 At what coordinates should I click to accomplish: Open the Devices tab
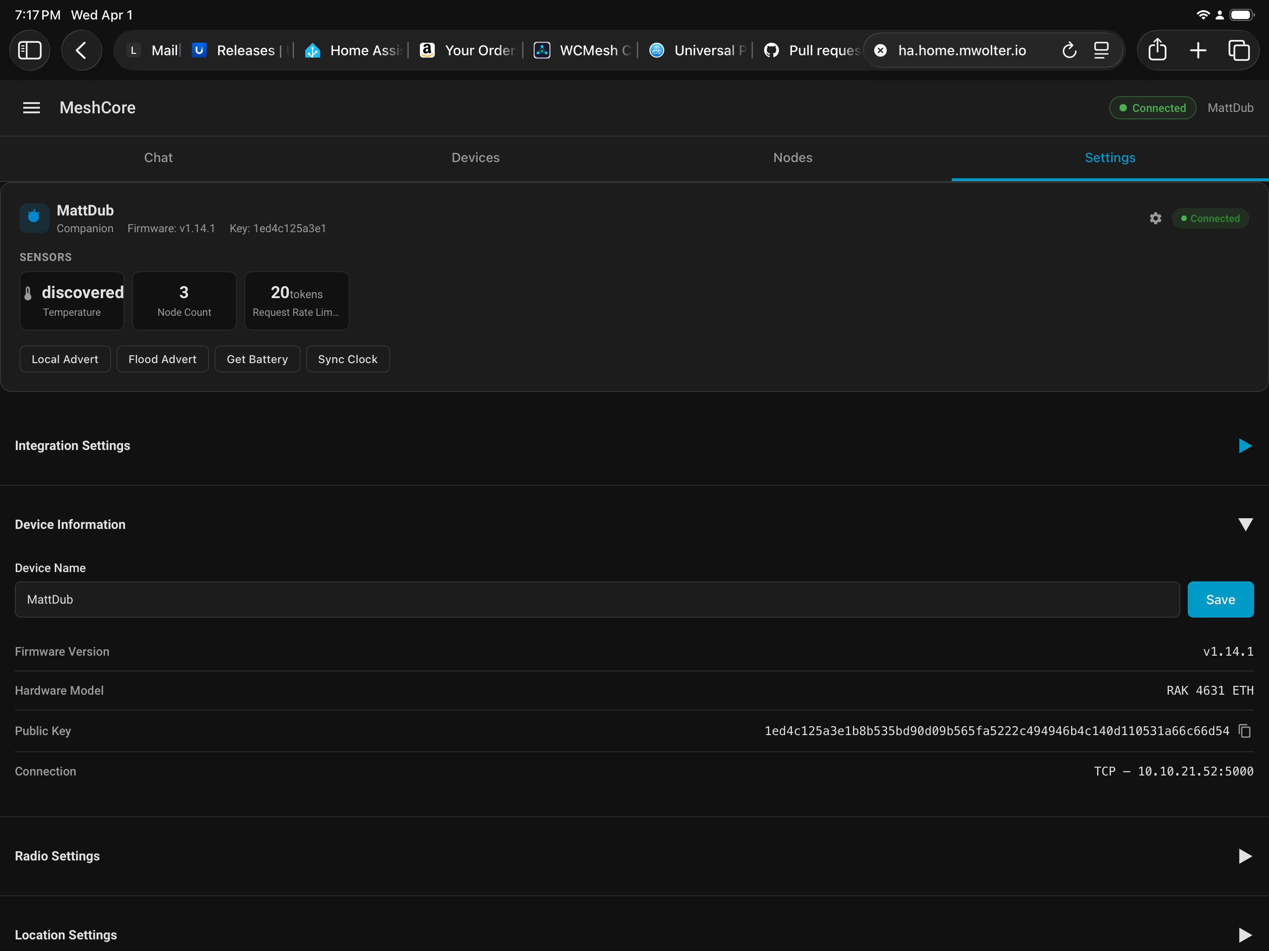pos(476,158)
